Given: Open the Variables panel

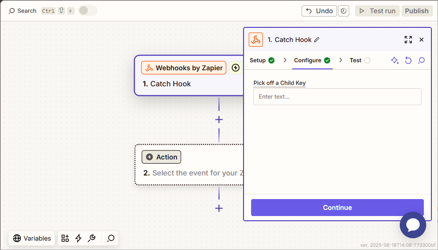Looking at the screenshot, I should [x=32, y=238].
